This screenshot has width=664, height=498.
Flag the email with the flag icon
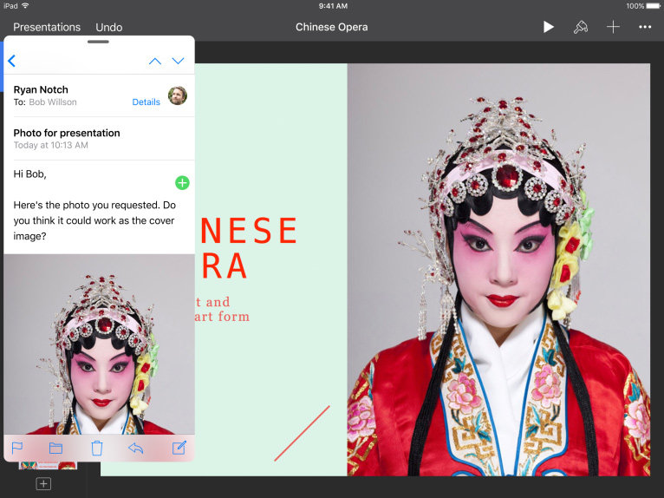tap(16, 448)
